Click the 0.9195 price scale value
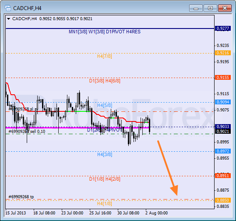The height and width of the screenshot is (221, 236). 223,62
